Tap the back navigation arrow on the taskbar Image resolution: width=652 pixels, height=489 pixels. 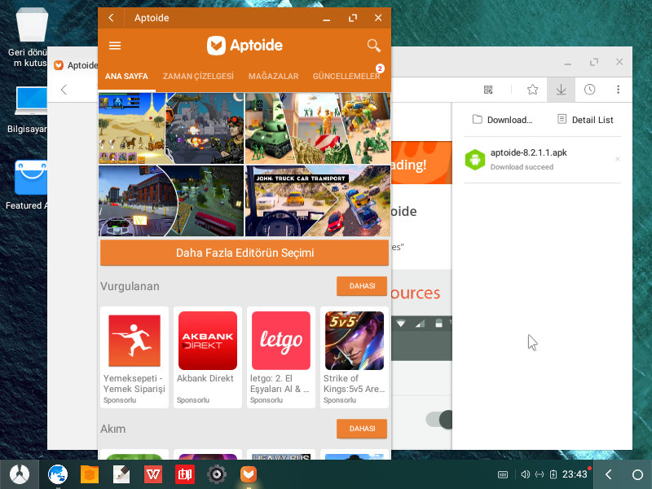609,474
